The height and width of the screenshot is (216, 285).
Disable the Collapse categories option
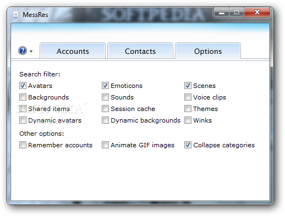188,145
